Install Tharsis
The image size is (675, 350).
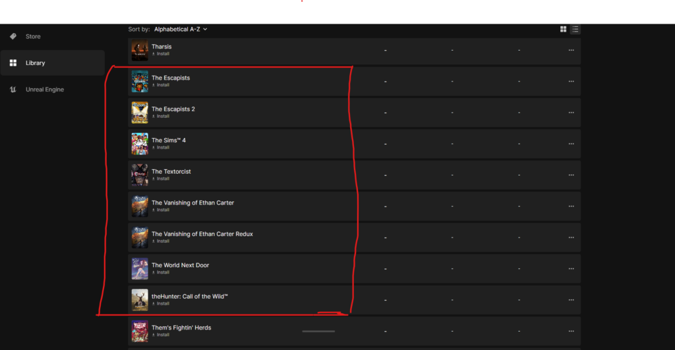coord(161,54)
